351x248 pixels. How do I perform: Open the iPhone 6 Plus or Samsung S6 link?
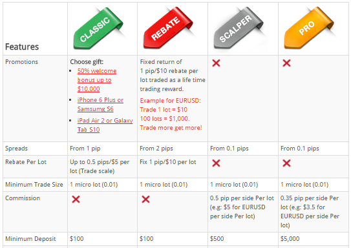pyautogui.click(x=100, y=105)
